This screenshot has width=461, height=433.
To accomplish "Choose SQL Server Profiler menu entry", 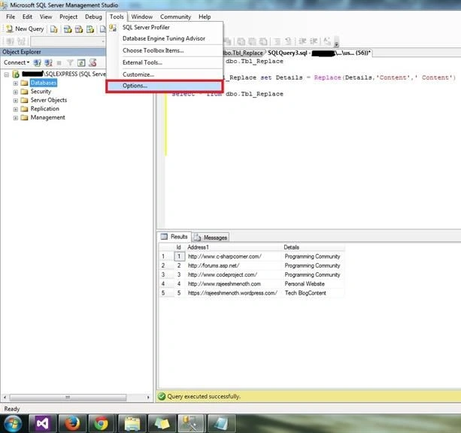I will [x=146, y=27].
